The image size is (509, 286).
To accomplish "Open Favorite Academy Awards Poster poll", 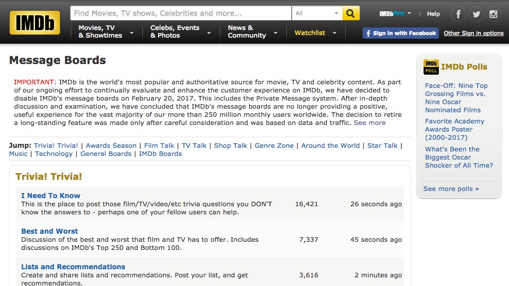I will [x=455, y=130].
